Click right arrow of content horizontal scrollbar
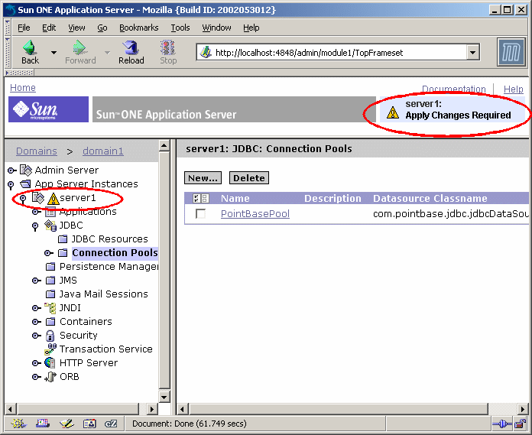The image size is (532, 435). tap(523, 409)
